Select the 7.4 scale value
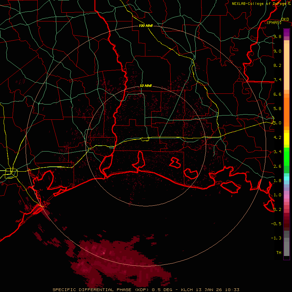Image resolution: width=292 pixels, height=292 pixels. coord(277,80)
